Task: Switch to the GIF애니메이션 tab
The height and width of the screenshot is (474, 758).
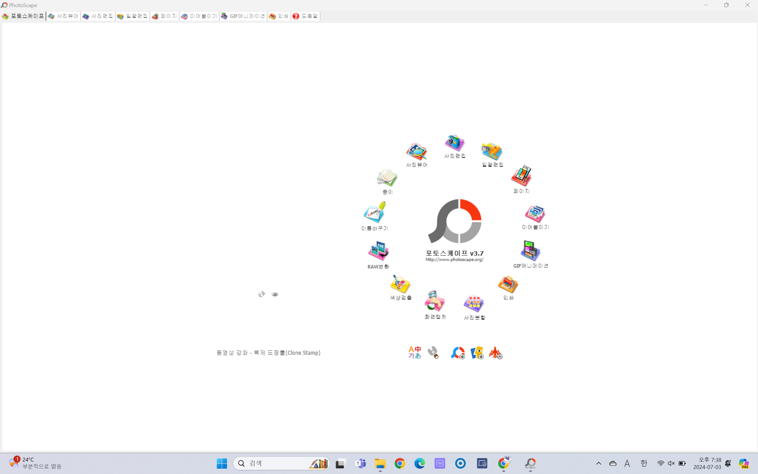Action: coord(243,16)
